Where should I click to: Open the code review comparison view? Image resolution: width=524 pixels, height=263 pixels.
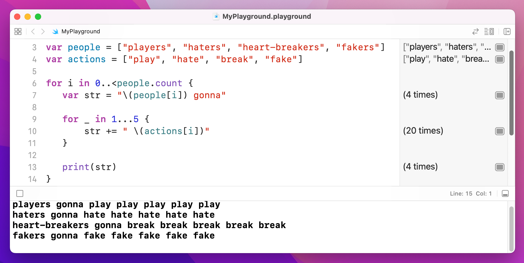pos(476,32)
